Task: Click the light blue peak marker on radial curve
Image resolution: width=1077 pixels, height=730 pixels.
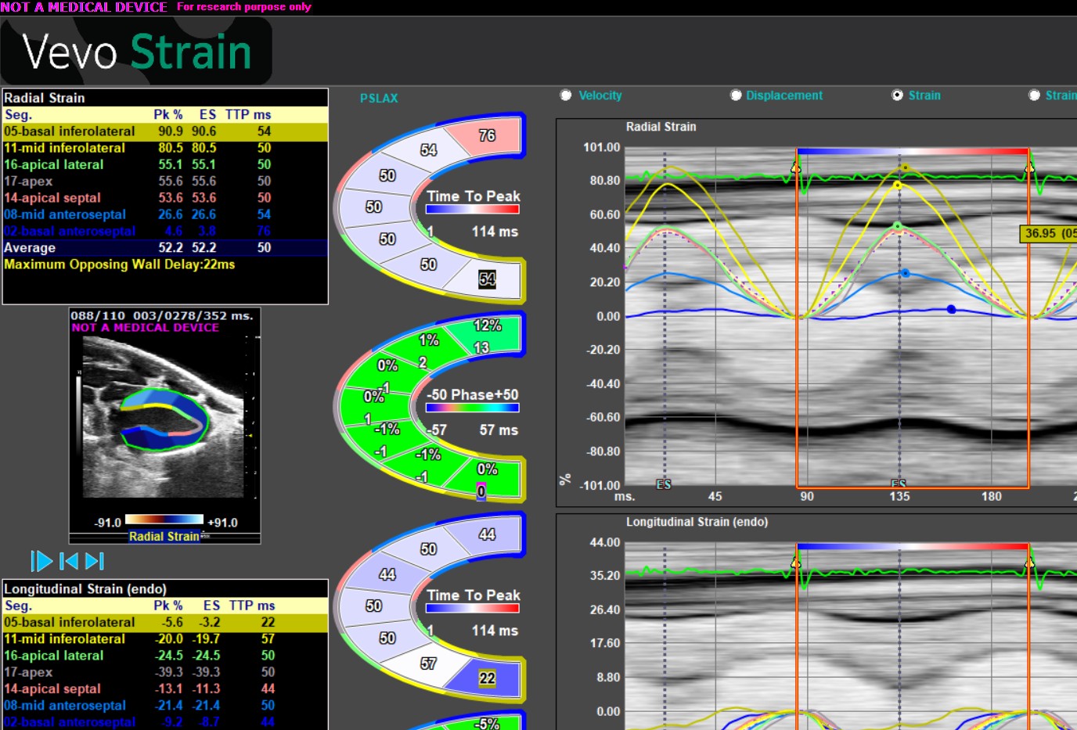Action: (x=905, y=273)
